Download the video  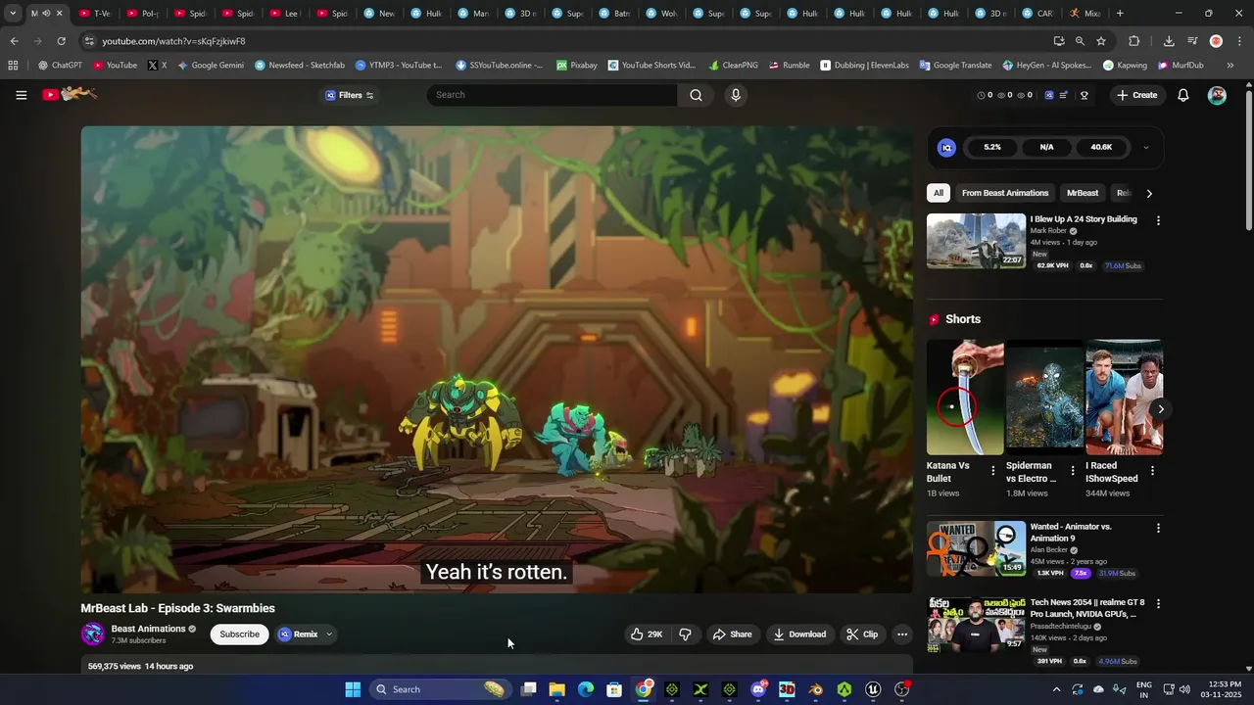799,634
